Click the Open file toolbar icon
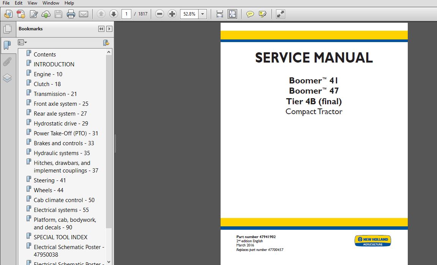Image resolution: width=437 pixels, height=265 pixels. pos(8,14)
